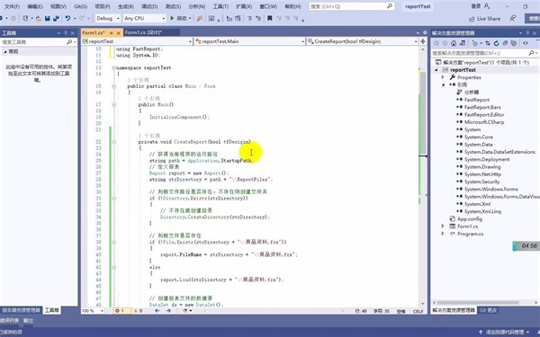Start debugging with the green play button

tap(172, 18)
